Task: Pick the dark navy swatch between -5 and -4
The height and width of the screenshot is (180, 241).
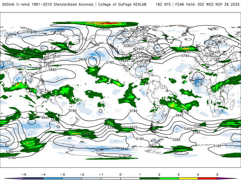Action: point(33,178)
